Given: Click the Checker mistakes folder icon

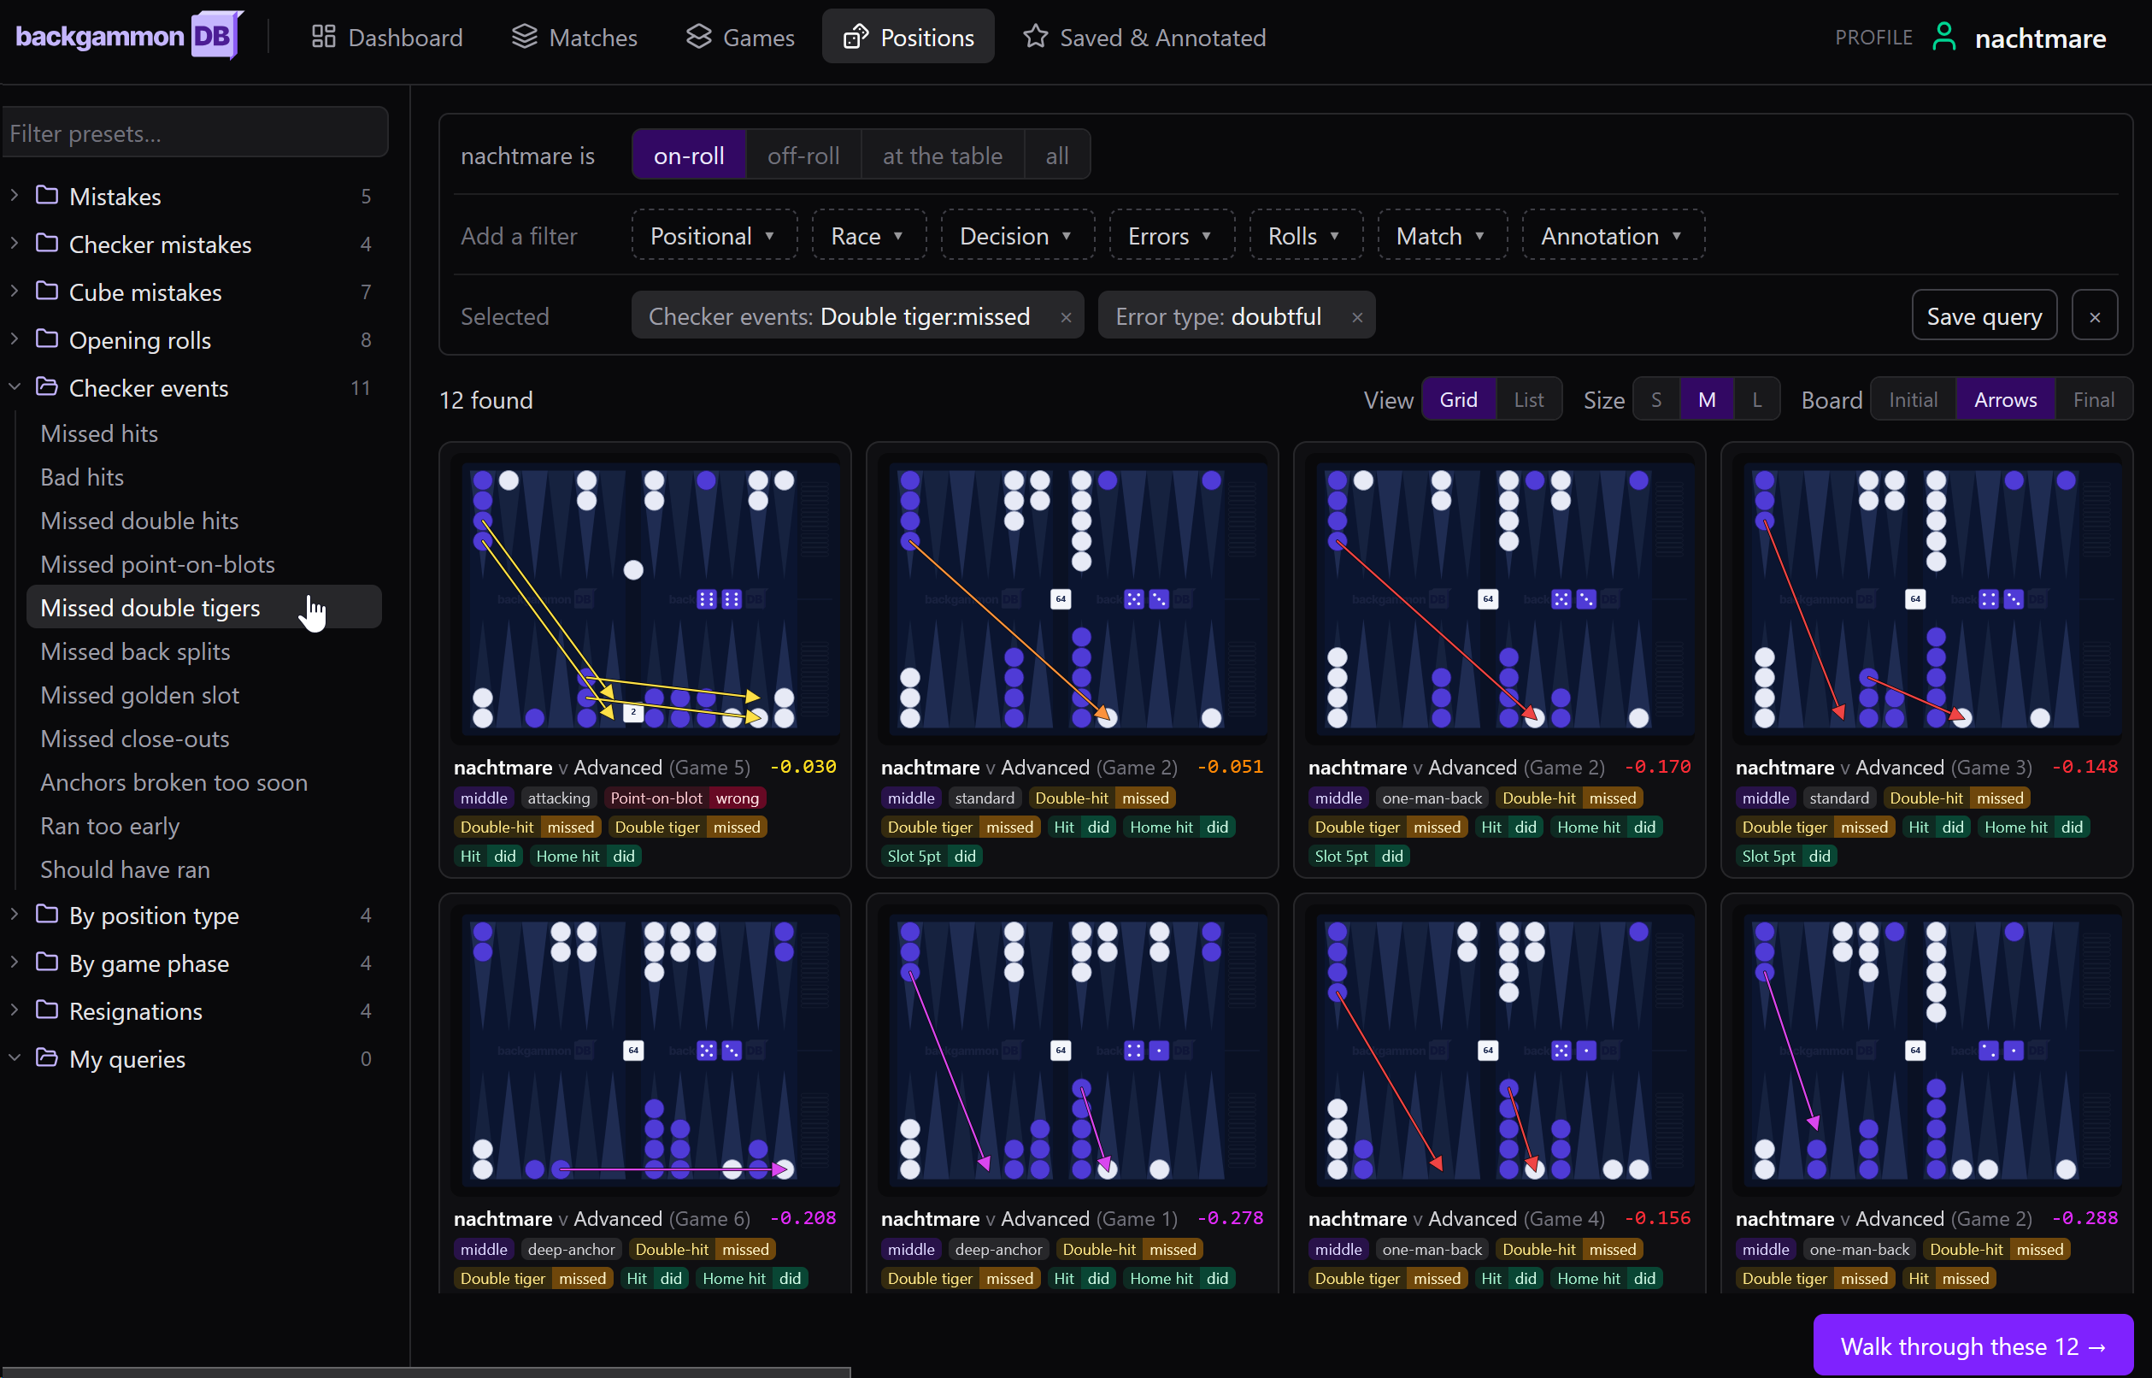Looking at the screenshot, I should point(46,244).
